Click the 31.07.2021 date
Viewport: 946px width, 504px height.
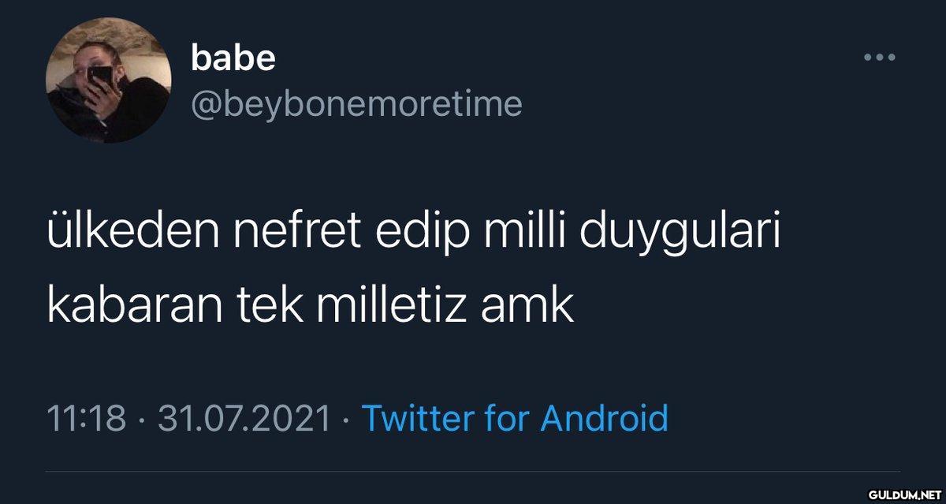point(244,418)
